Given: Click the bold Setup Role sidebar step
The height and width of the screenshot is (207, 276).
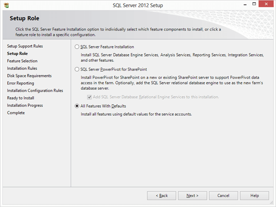Looking at the screenshot, I should 17,53.
